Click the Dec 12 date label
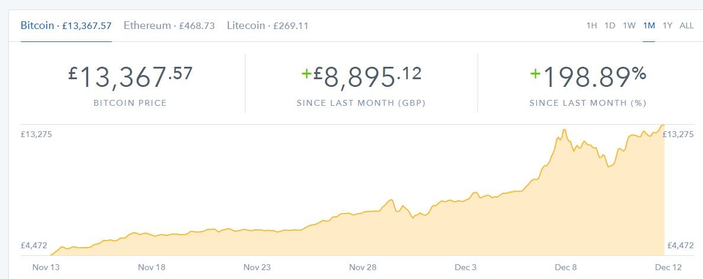The image size is (703, 279). click(668, 267)
